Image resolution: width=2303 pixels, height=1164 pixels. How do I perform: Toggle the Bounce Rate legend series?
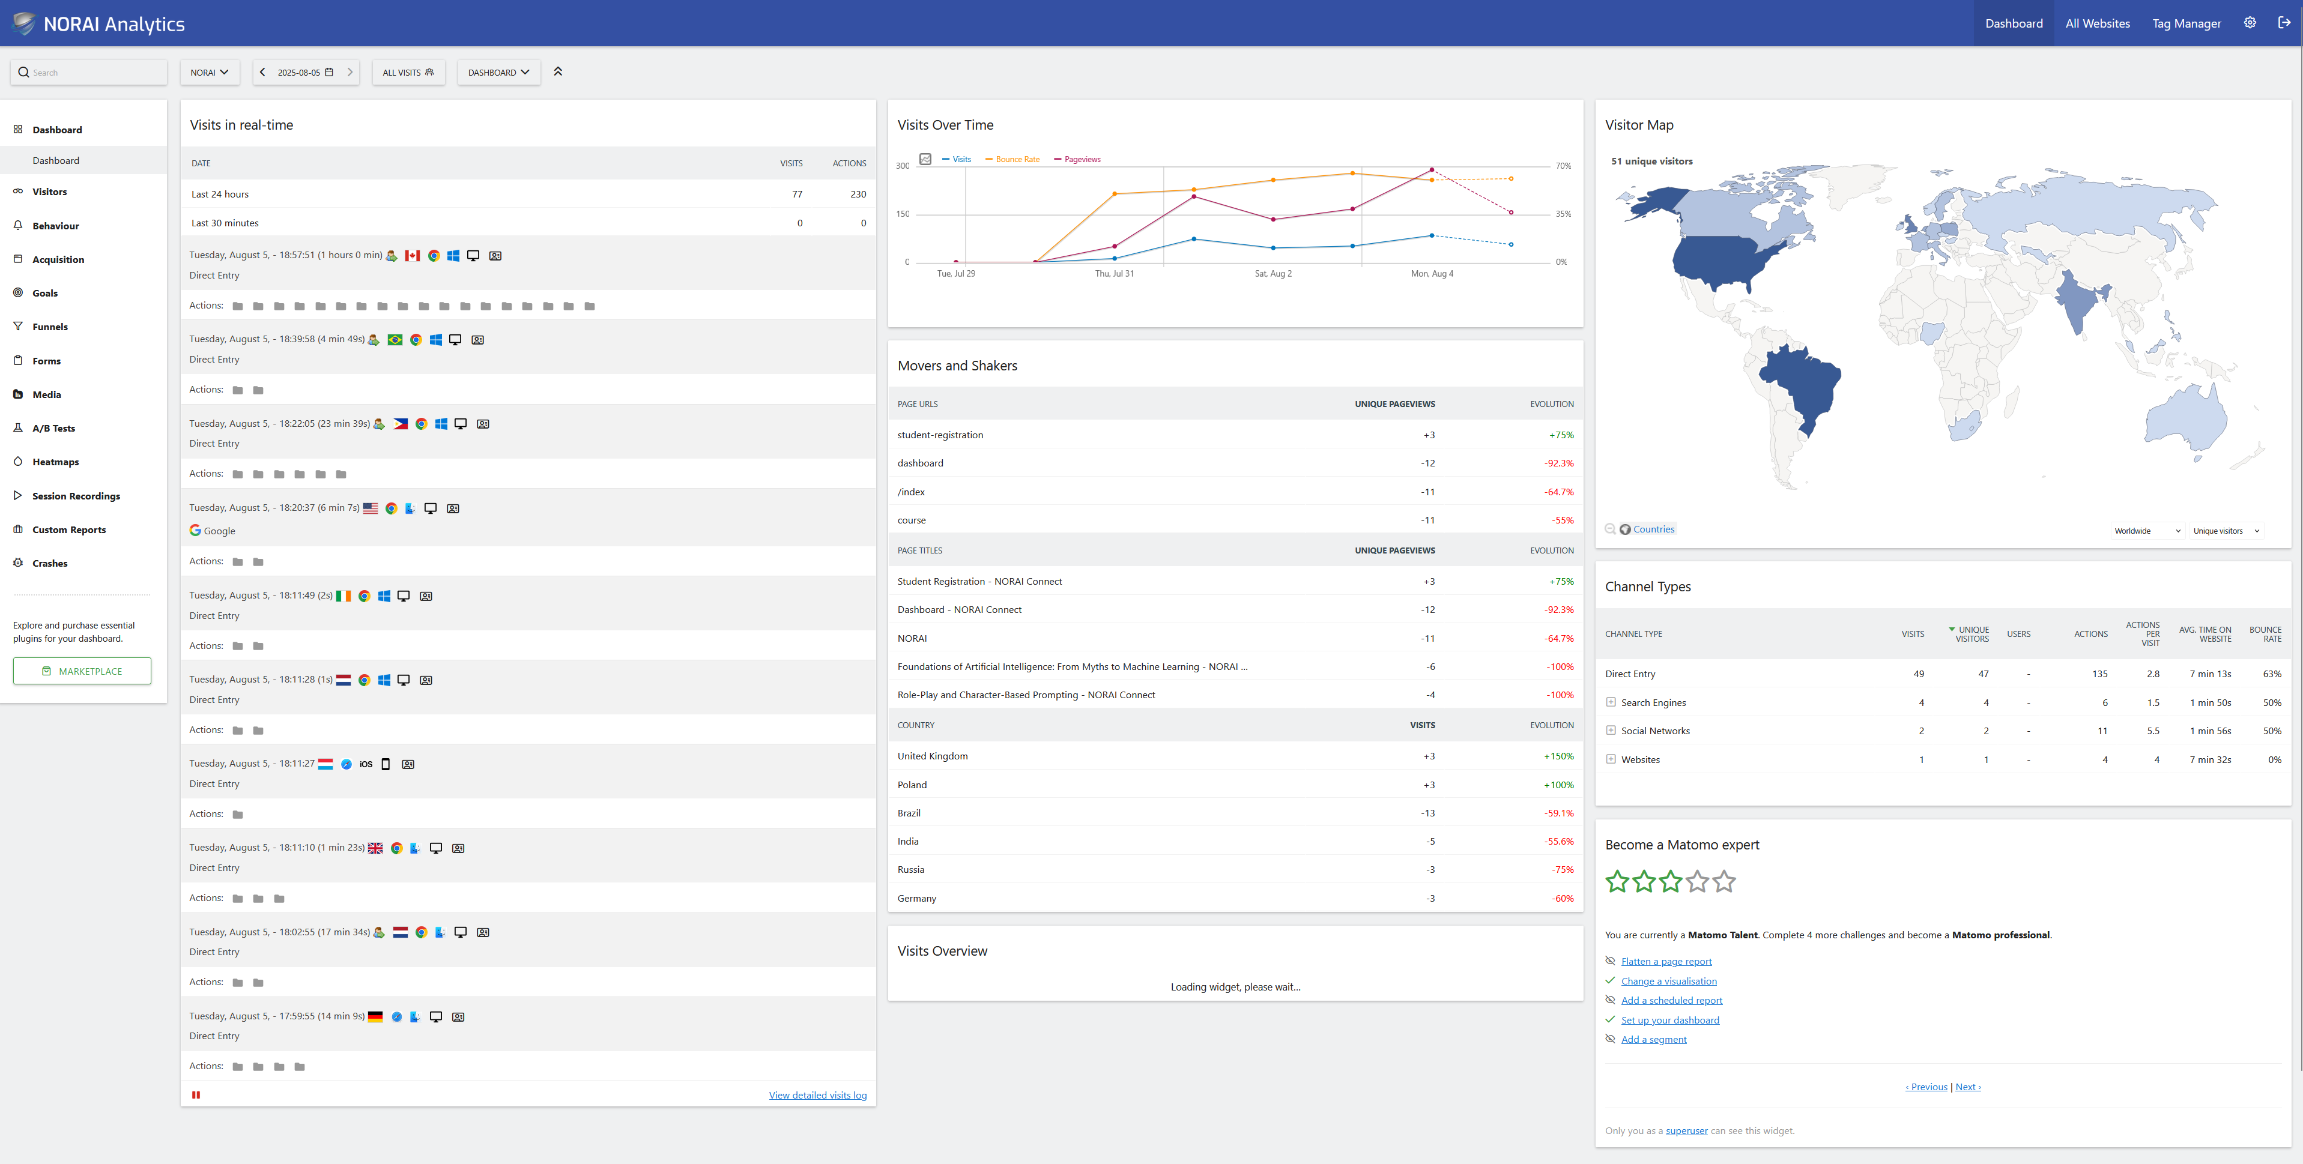click(1013, 159)
